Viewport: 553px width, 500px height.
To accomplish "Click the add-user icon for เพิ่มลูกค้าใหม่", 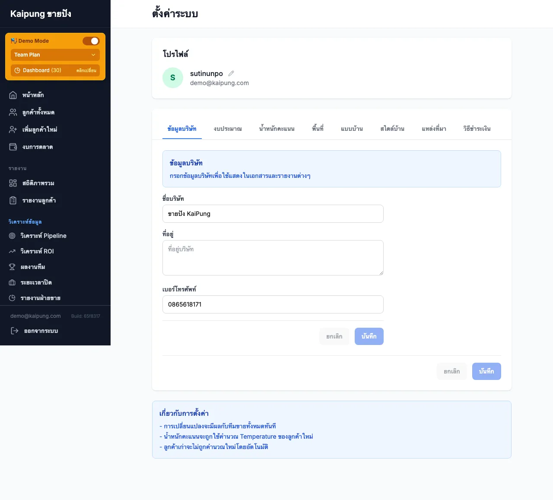I will click(13, 130).
